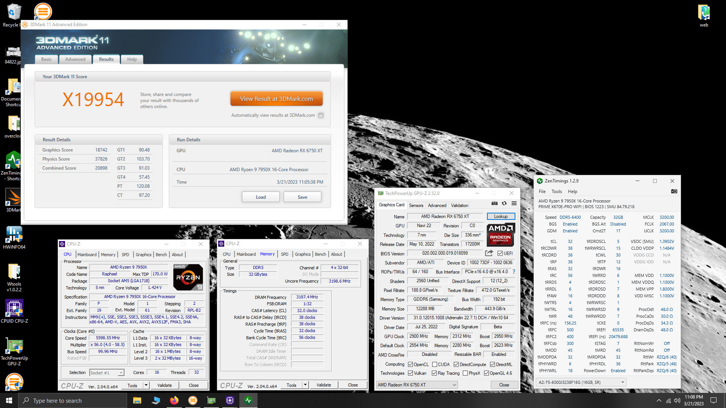Open the volume control in system tray
The image size is (726, 408).
point(677,400)
